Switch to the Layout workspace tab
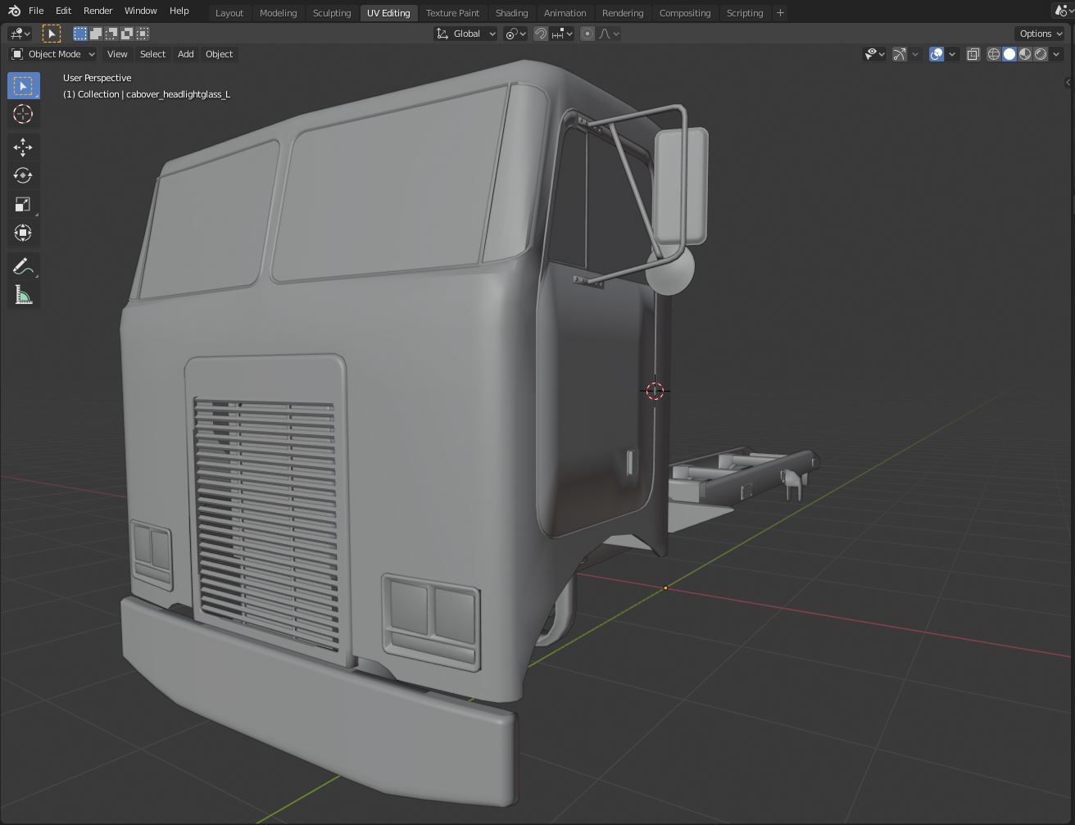This screenshot has height=825, width=1075. click(x=229, y=13)
